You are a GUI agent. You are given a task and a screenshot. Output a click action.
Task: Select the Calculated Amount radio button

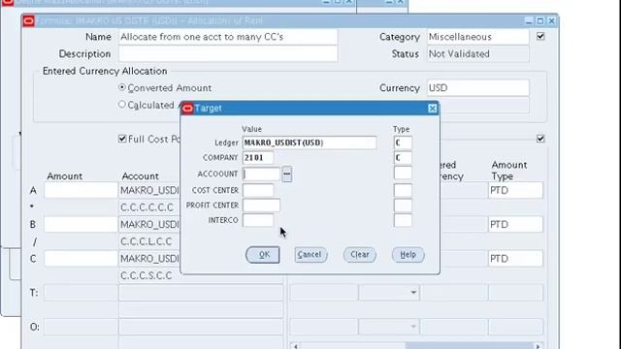[122, 105]
